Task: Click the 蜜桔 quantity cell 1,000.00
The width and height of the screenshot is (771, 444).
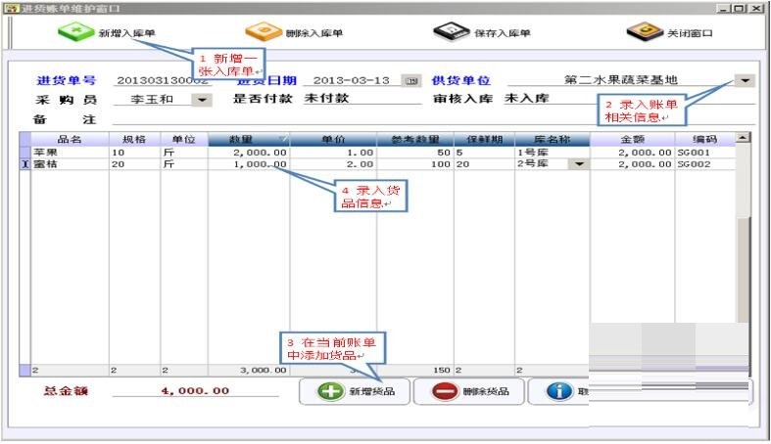Action: (248, 164)
